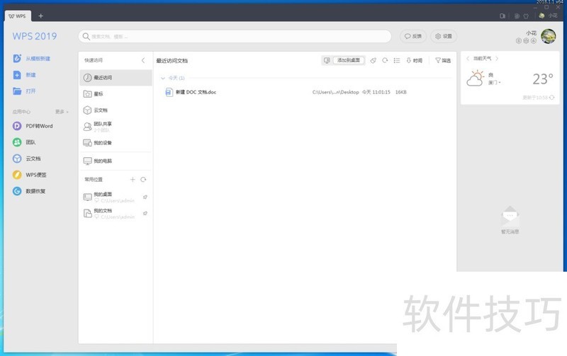The image size is (567, 356).
Task: Click the title bar skin shirt icon
Action: point(526,16)
